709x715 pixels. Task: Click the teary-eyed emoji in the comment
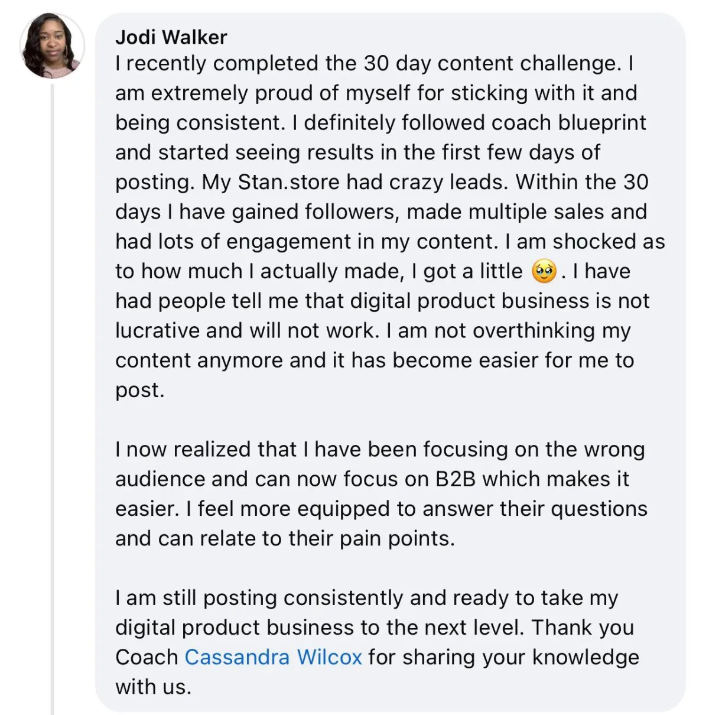pos(544,272)
